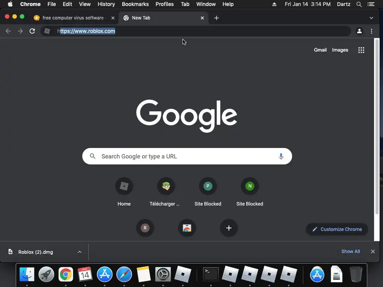
Task: Open the shortcut with the R icon
Action: pos(145,228)
